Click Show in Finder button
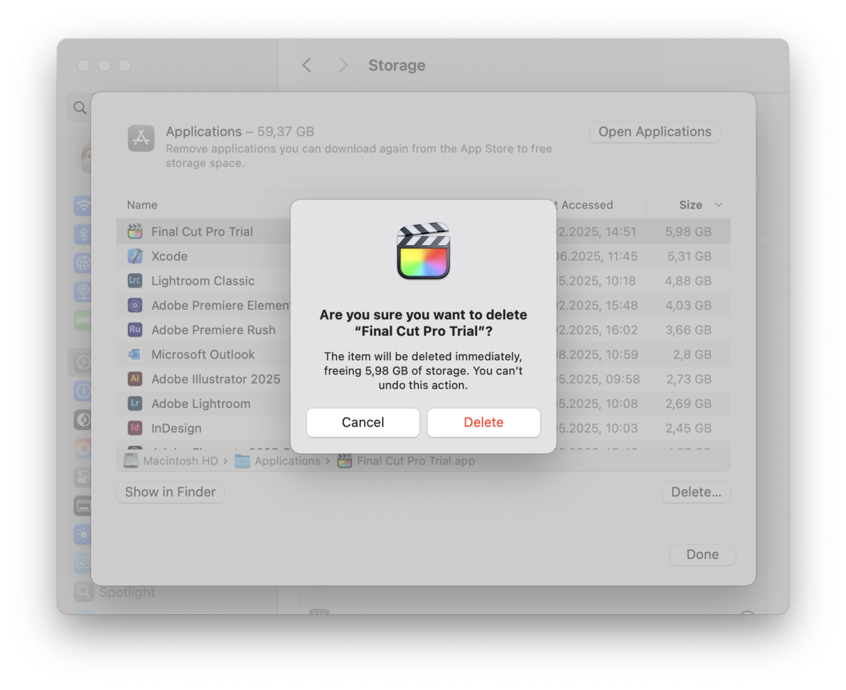This screenshot has width=846, height=690. pos(170,492)
